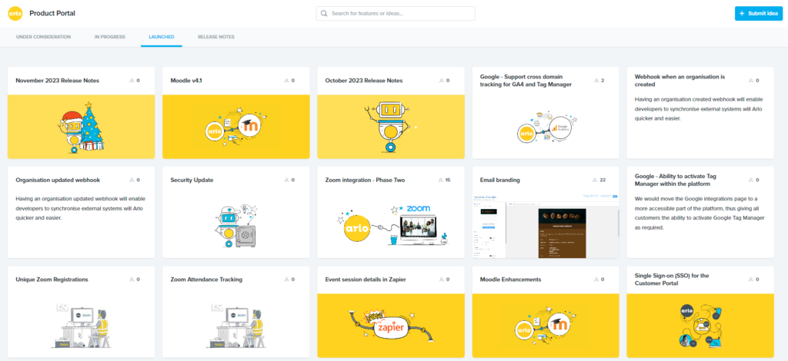Click vote icon on Unique Zoom Registrations card
Image resolution: width=788 pixels, height=361 pixels.
pos(132,280)
